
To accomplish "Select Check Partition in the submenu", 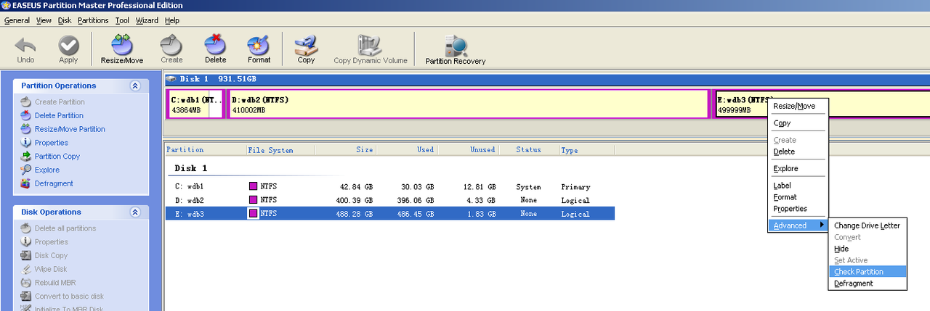I will click(868, 272).
